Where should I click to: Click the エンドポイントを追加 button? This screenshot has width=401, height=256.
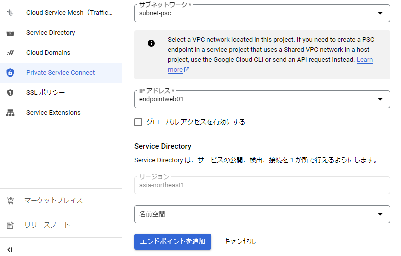point(173,242)
